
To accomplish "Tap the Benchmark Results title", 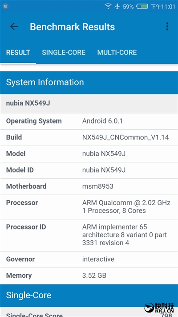I will [72, 27].
